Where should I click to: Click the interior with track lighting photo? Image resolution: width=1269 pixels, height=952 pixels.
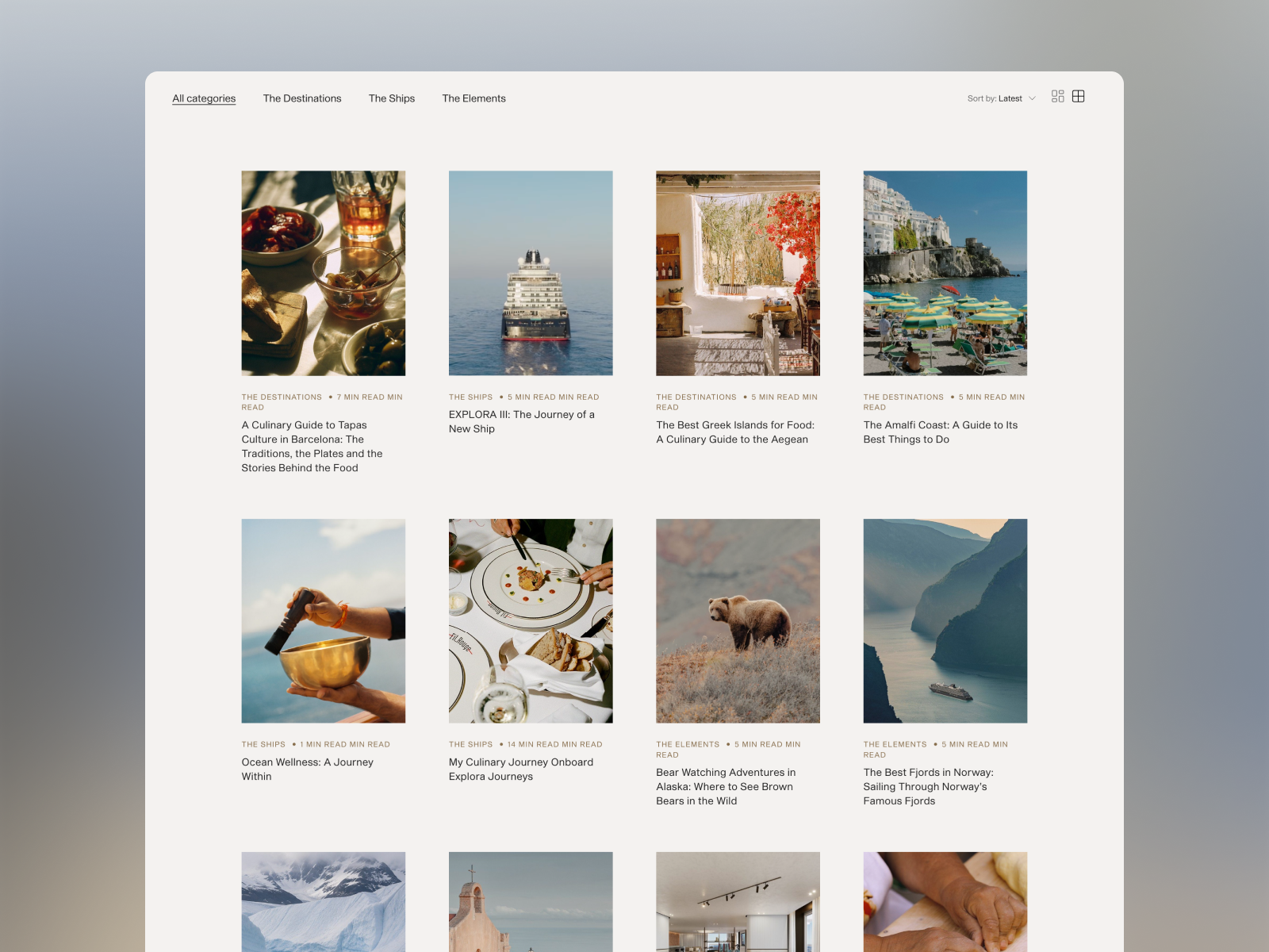[x=738, y=902]
